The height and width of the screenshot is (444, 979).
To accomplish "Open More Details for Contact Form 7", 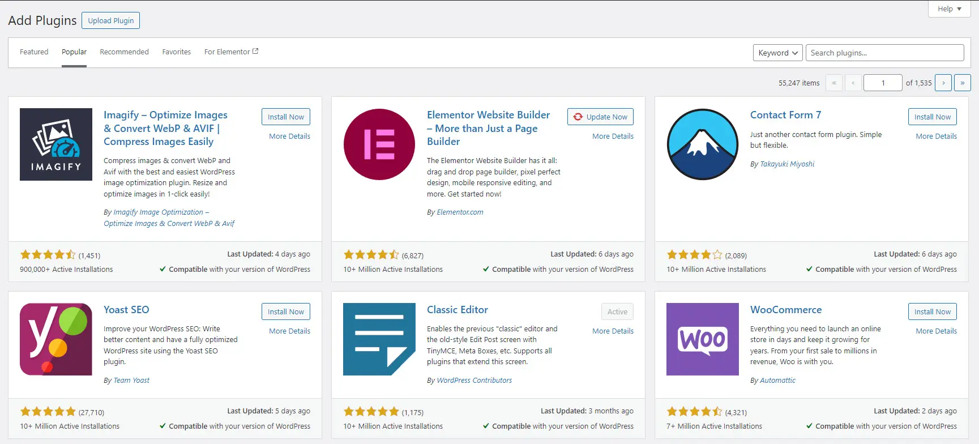I will tap(936, 136).
